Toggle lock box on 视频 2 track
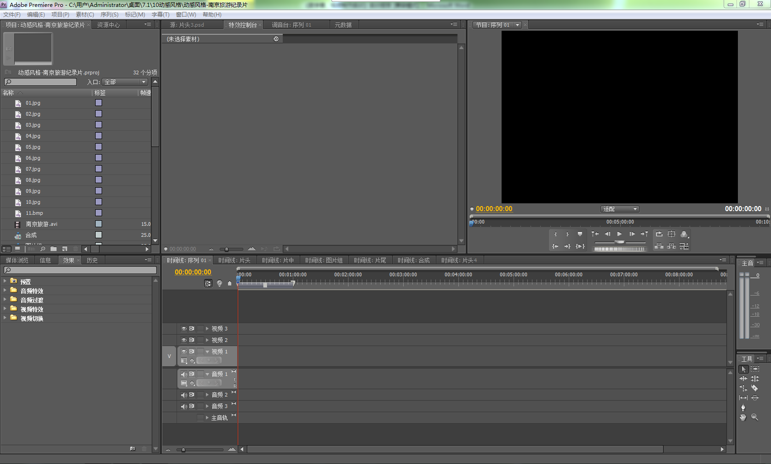The height and width of the screenshot is (464, 771). coord(200,340)
